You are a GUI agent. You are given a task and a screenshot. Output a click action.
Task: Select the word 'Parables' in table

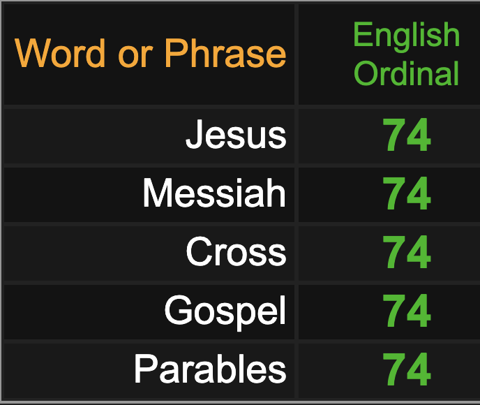pos(210,369)
